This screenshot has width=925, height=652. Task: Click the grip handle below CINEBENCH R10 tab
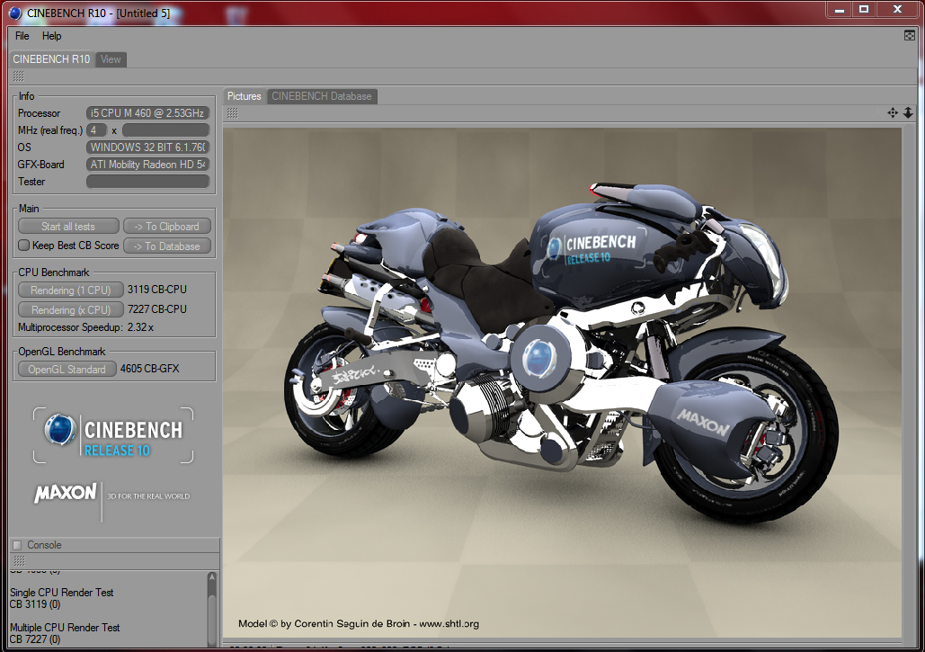18,76
